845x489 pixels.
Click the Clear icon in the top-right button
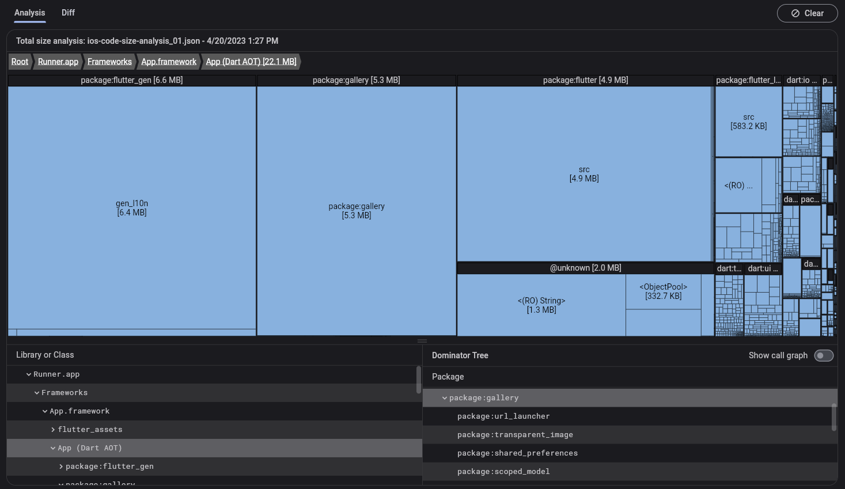tap(795, 13)
